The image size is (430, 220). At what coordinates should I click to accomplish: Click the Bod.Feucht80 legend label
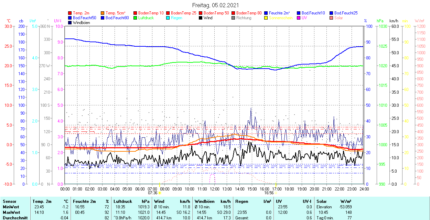pyautogui.click(x=117, y=18)
